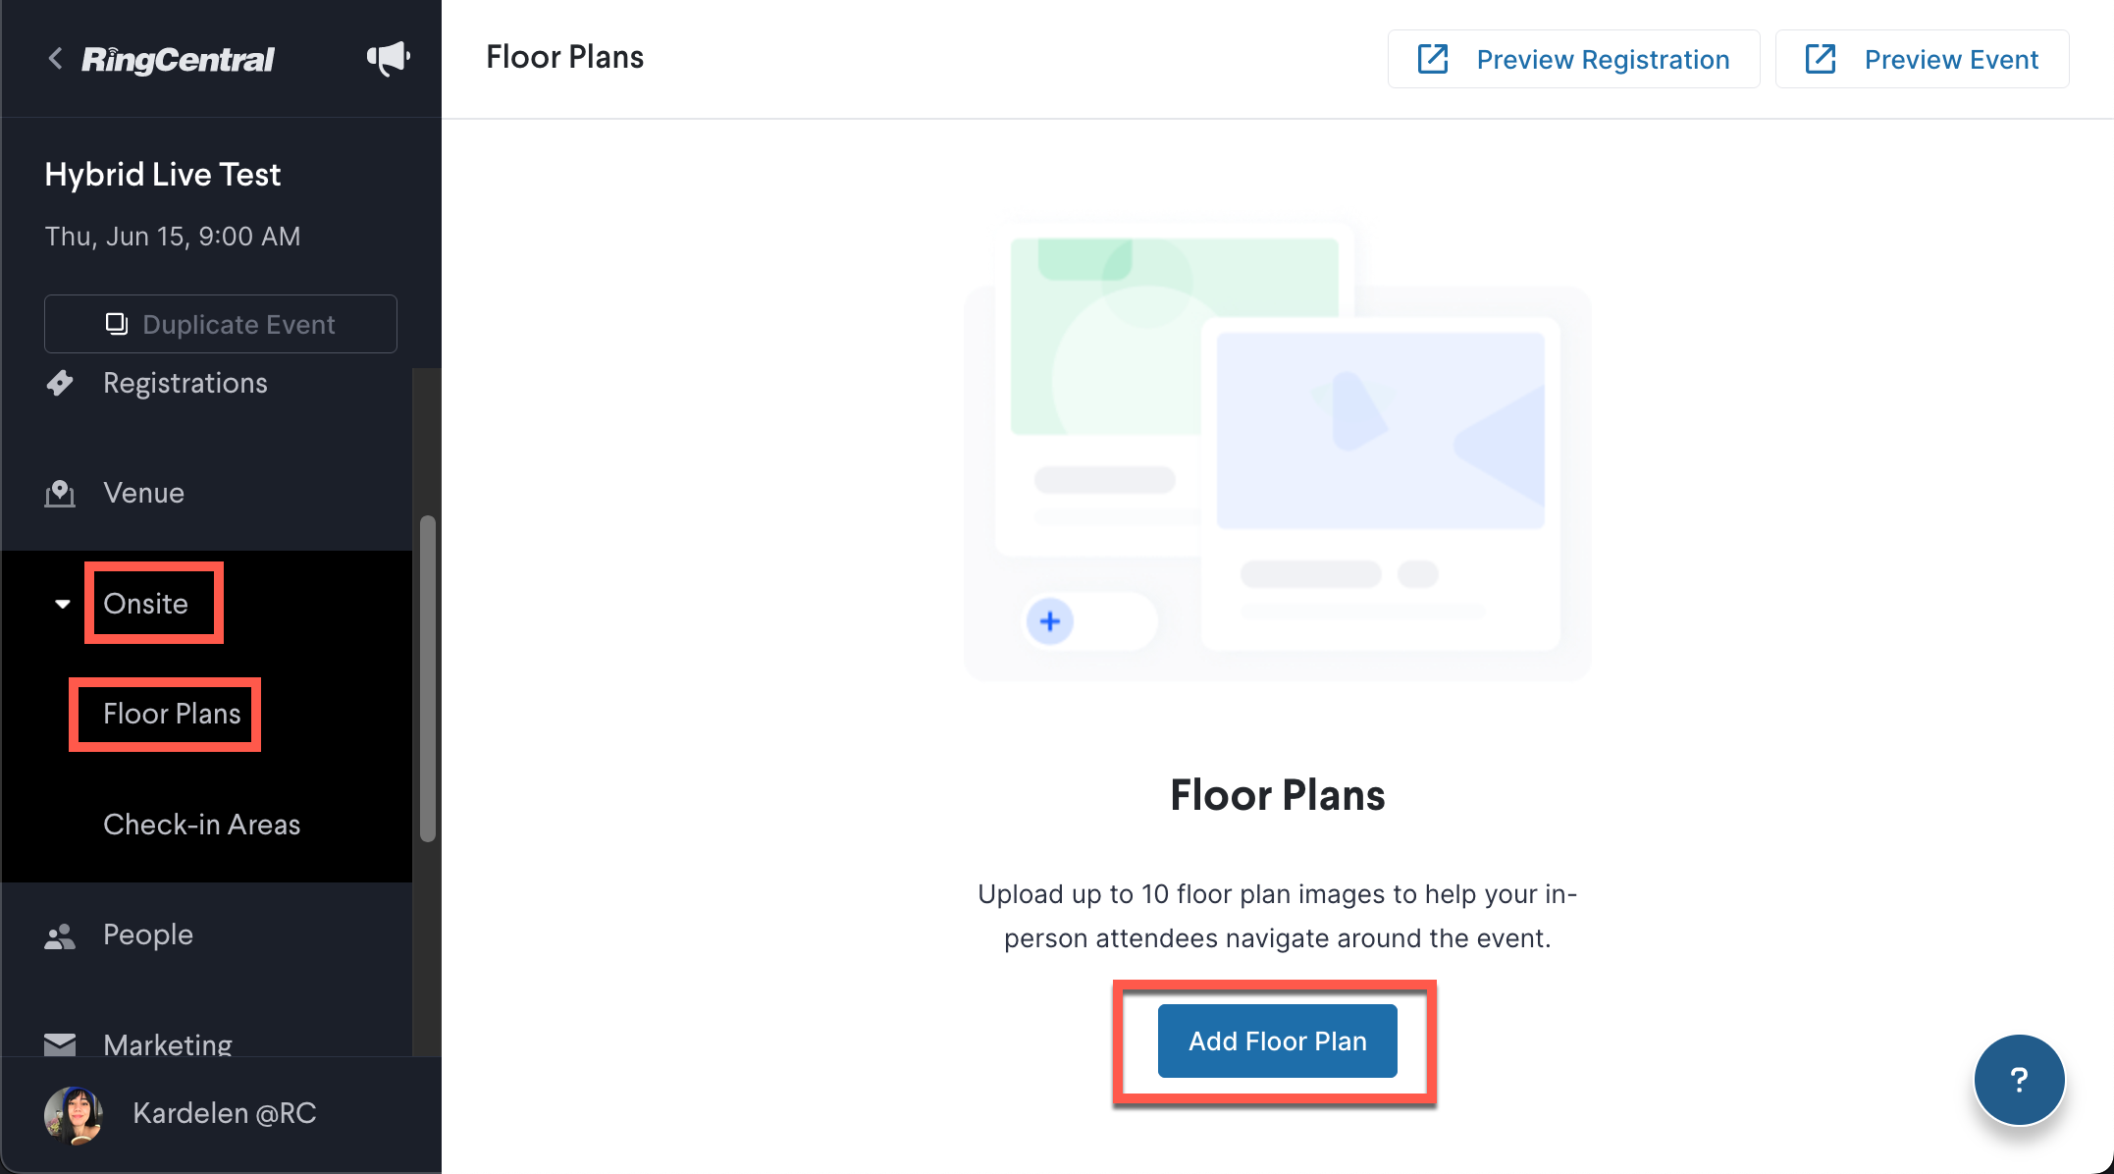
Task: Select Onsite in the sidebar
Action: coord(145,604)
